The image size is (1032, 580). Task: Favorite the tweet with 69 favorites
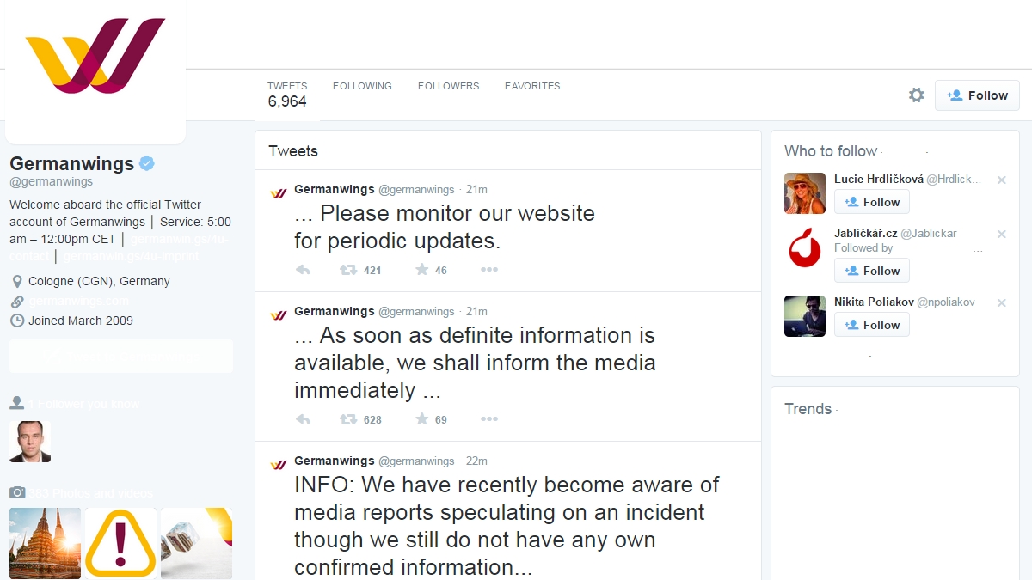pyautogui.click(x=421, y=419)
